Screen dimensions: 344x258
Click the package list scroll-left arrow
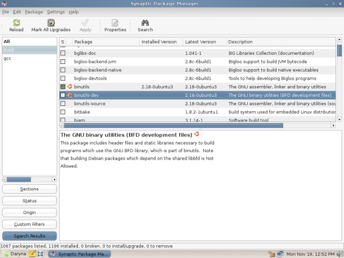point(62,125)
